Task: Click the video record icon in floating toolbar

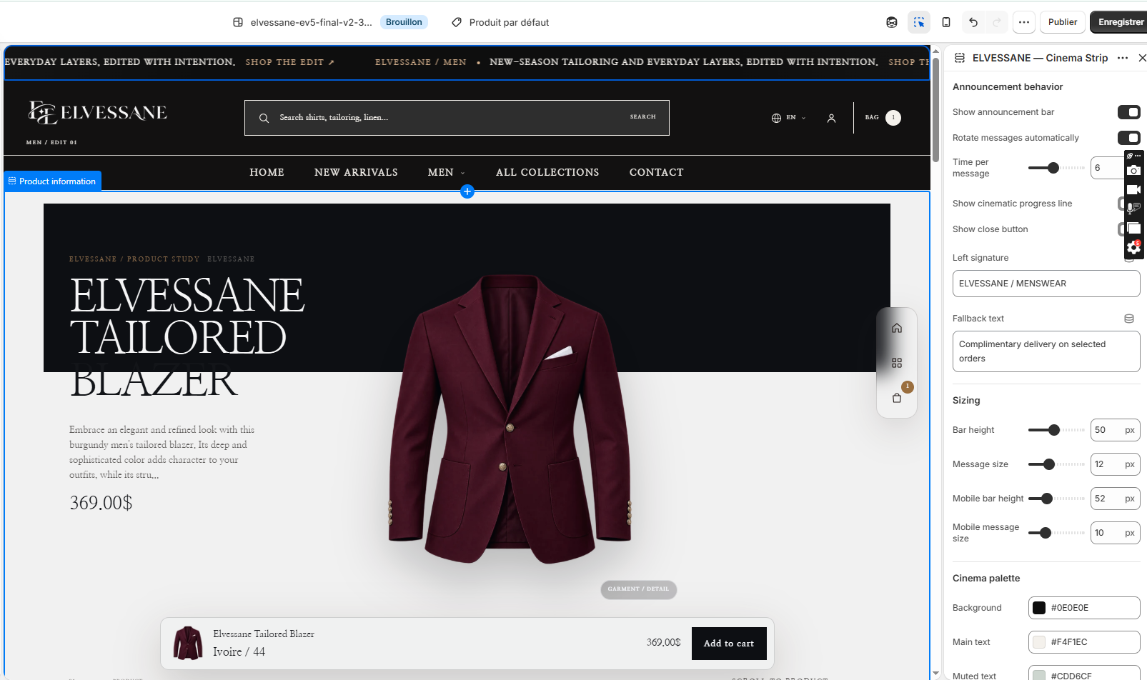Action: 1133,189
